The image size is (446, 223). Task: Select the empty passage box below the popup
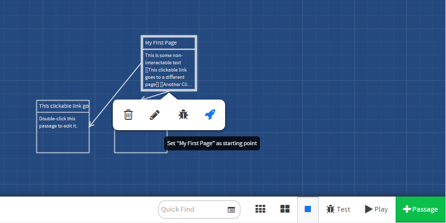coord(140,142)
